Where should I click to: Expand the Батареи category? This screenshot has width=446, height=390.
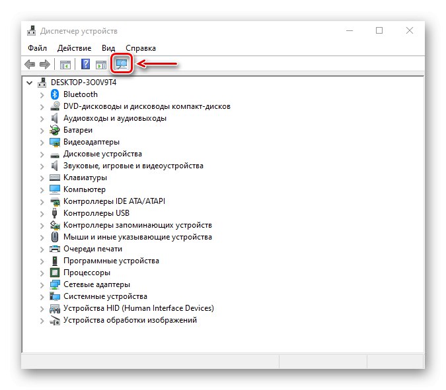pos(42,131)
